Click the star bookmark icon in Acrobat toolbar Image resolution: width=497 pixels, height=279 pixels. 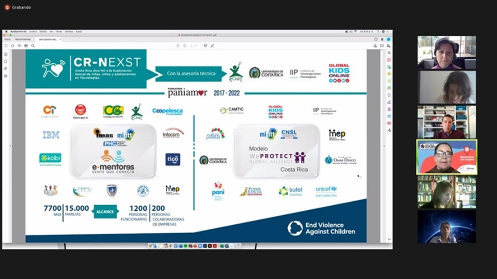13,46
